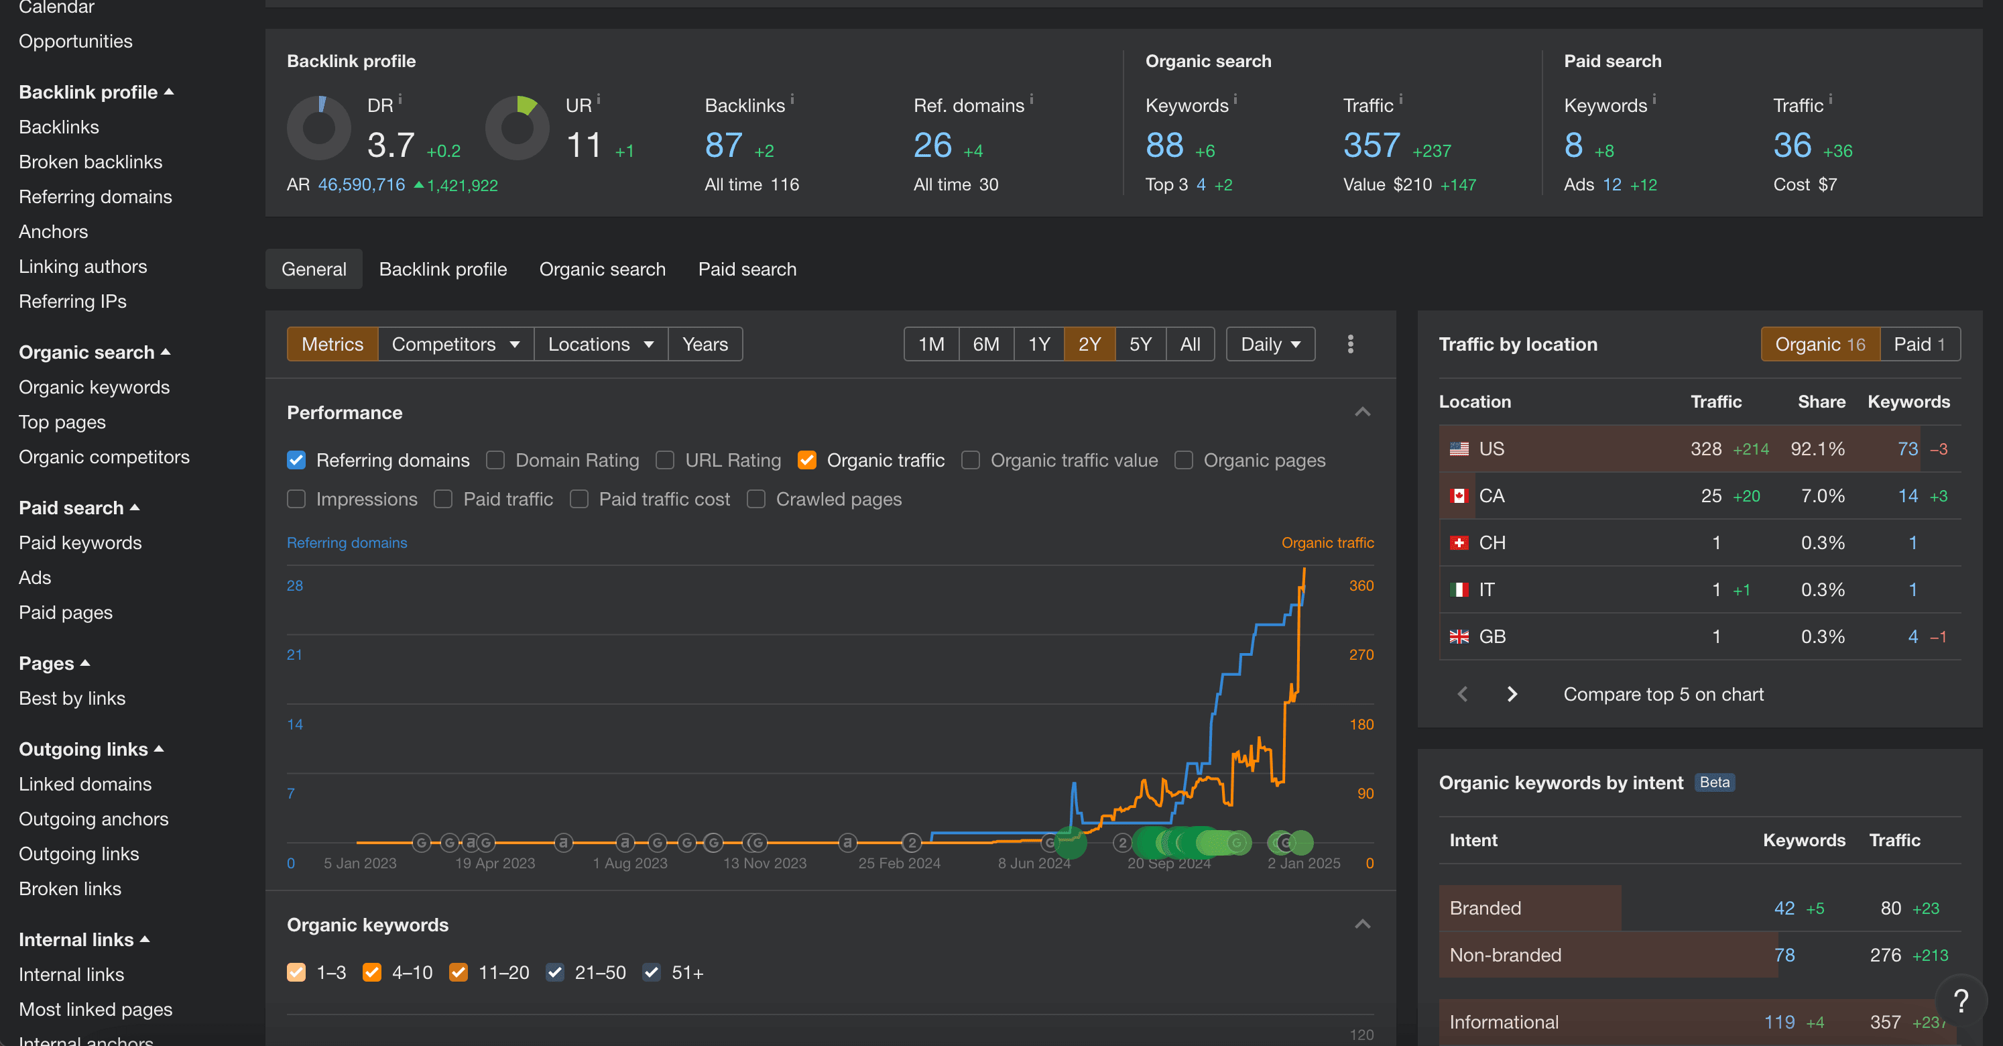Switch to the Organic search tab
The height and width of the screenshot is (1046, 2003).
[x=602, y=269]
